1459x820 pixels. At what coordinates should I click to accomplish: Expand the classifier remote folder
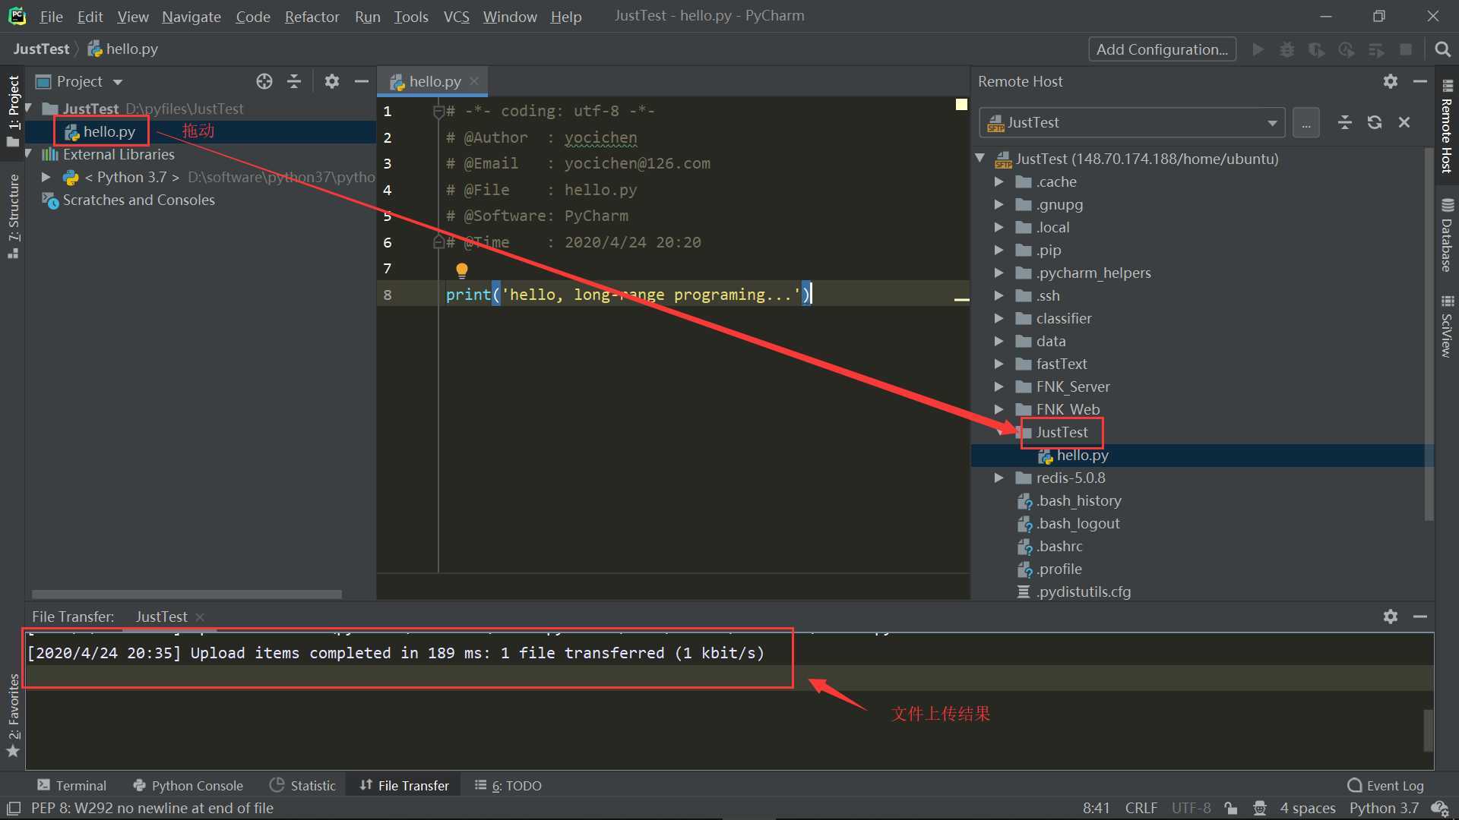coord(999,318)
